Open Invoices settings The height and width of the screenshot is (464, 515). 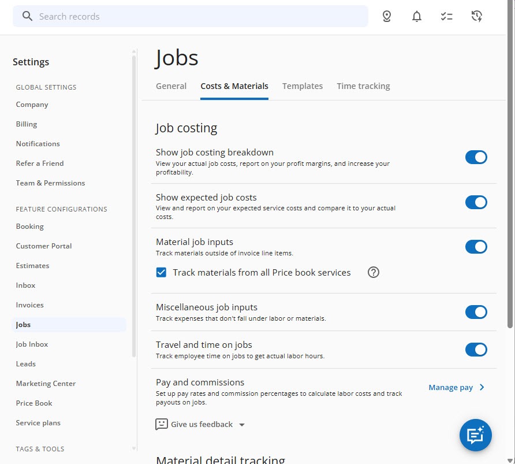coord(29,305)
